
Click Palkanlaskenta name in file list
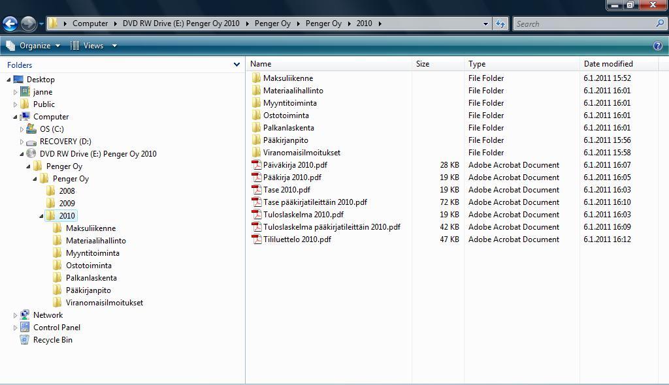[288, 127]
